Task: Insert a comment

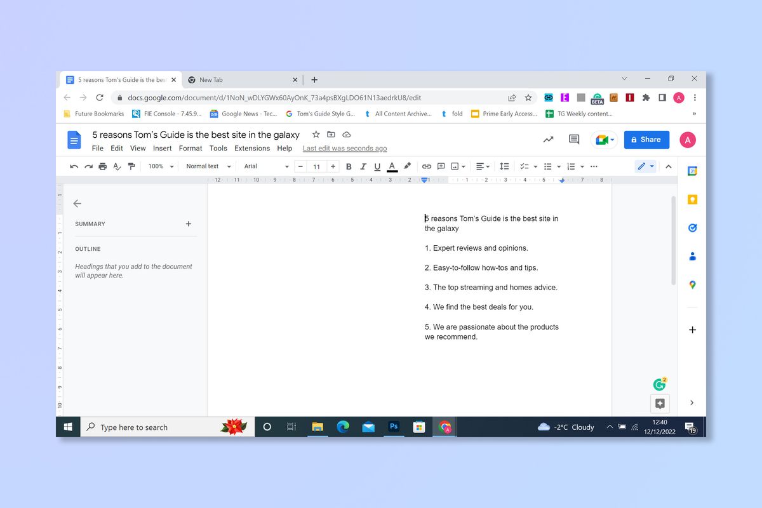Action: click(x=441, y=166)
